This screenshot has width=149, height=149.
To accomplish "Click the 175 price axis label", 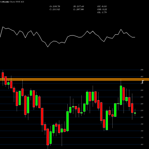I will pos(142,138).
